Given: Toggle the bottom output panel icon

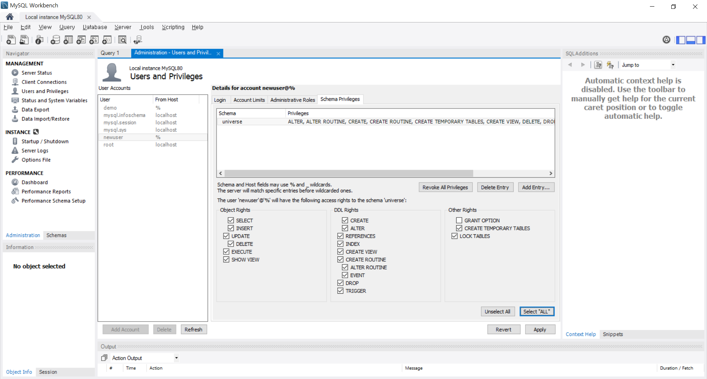Looking at the screenshot, I should click(x=691, y=40).
